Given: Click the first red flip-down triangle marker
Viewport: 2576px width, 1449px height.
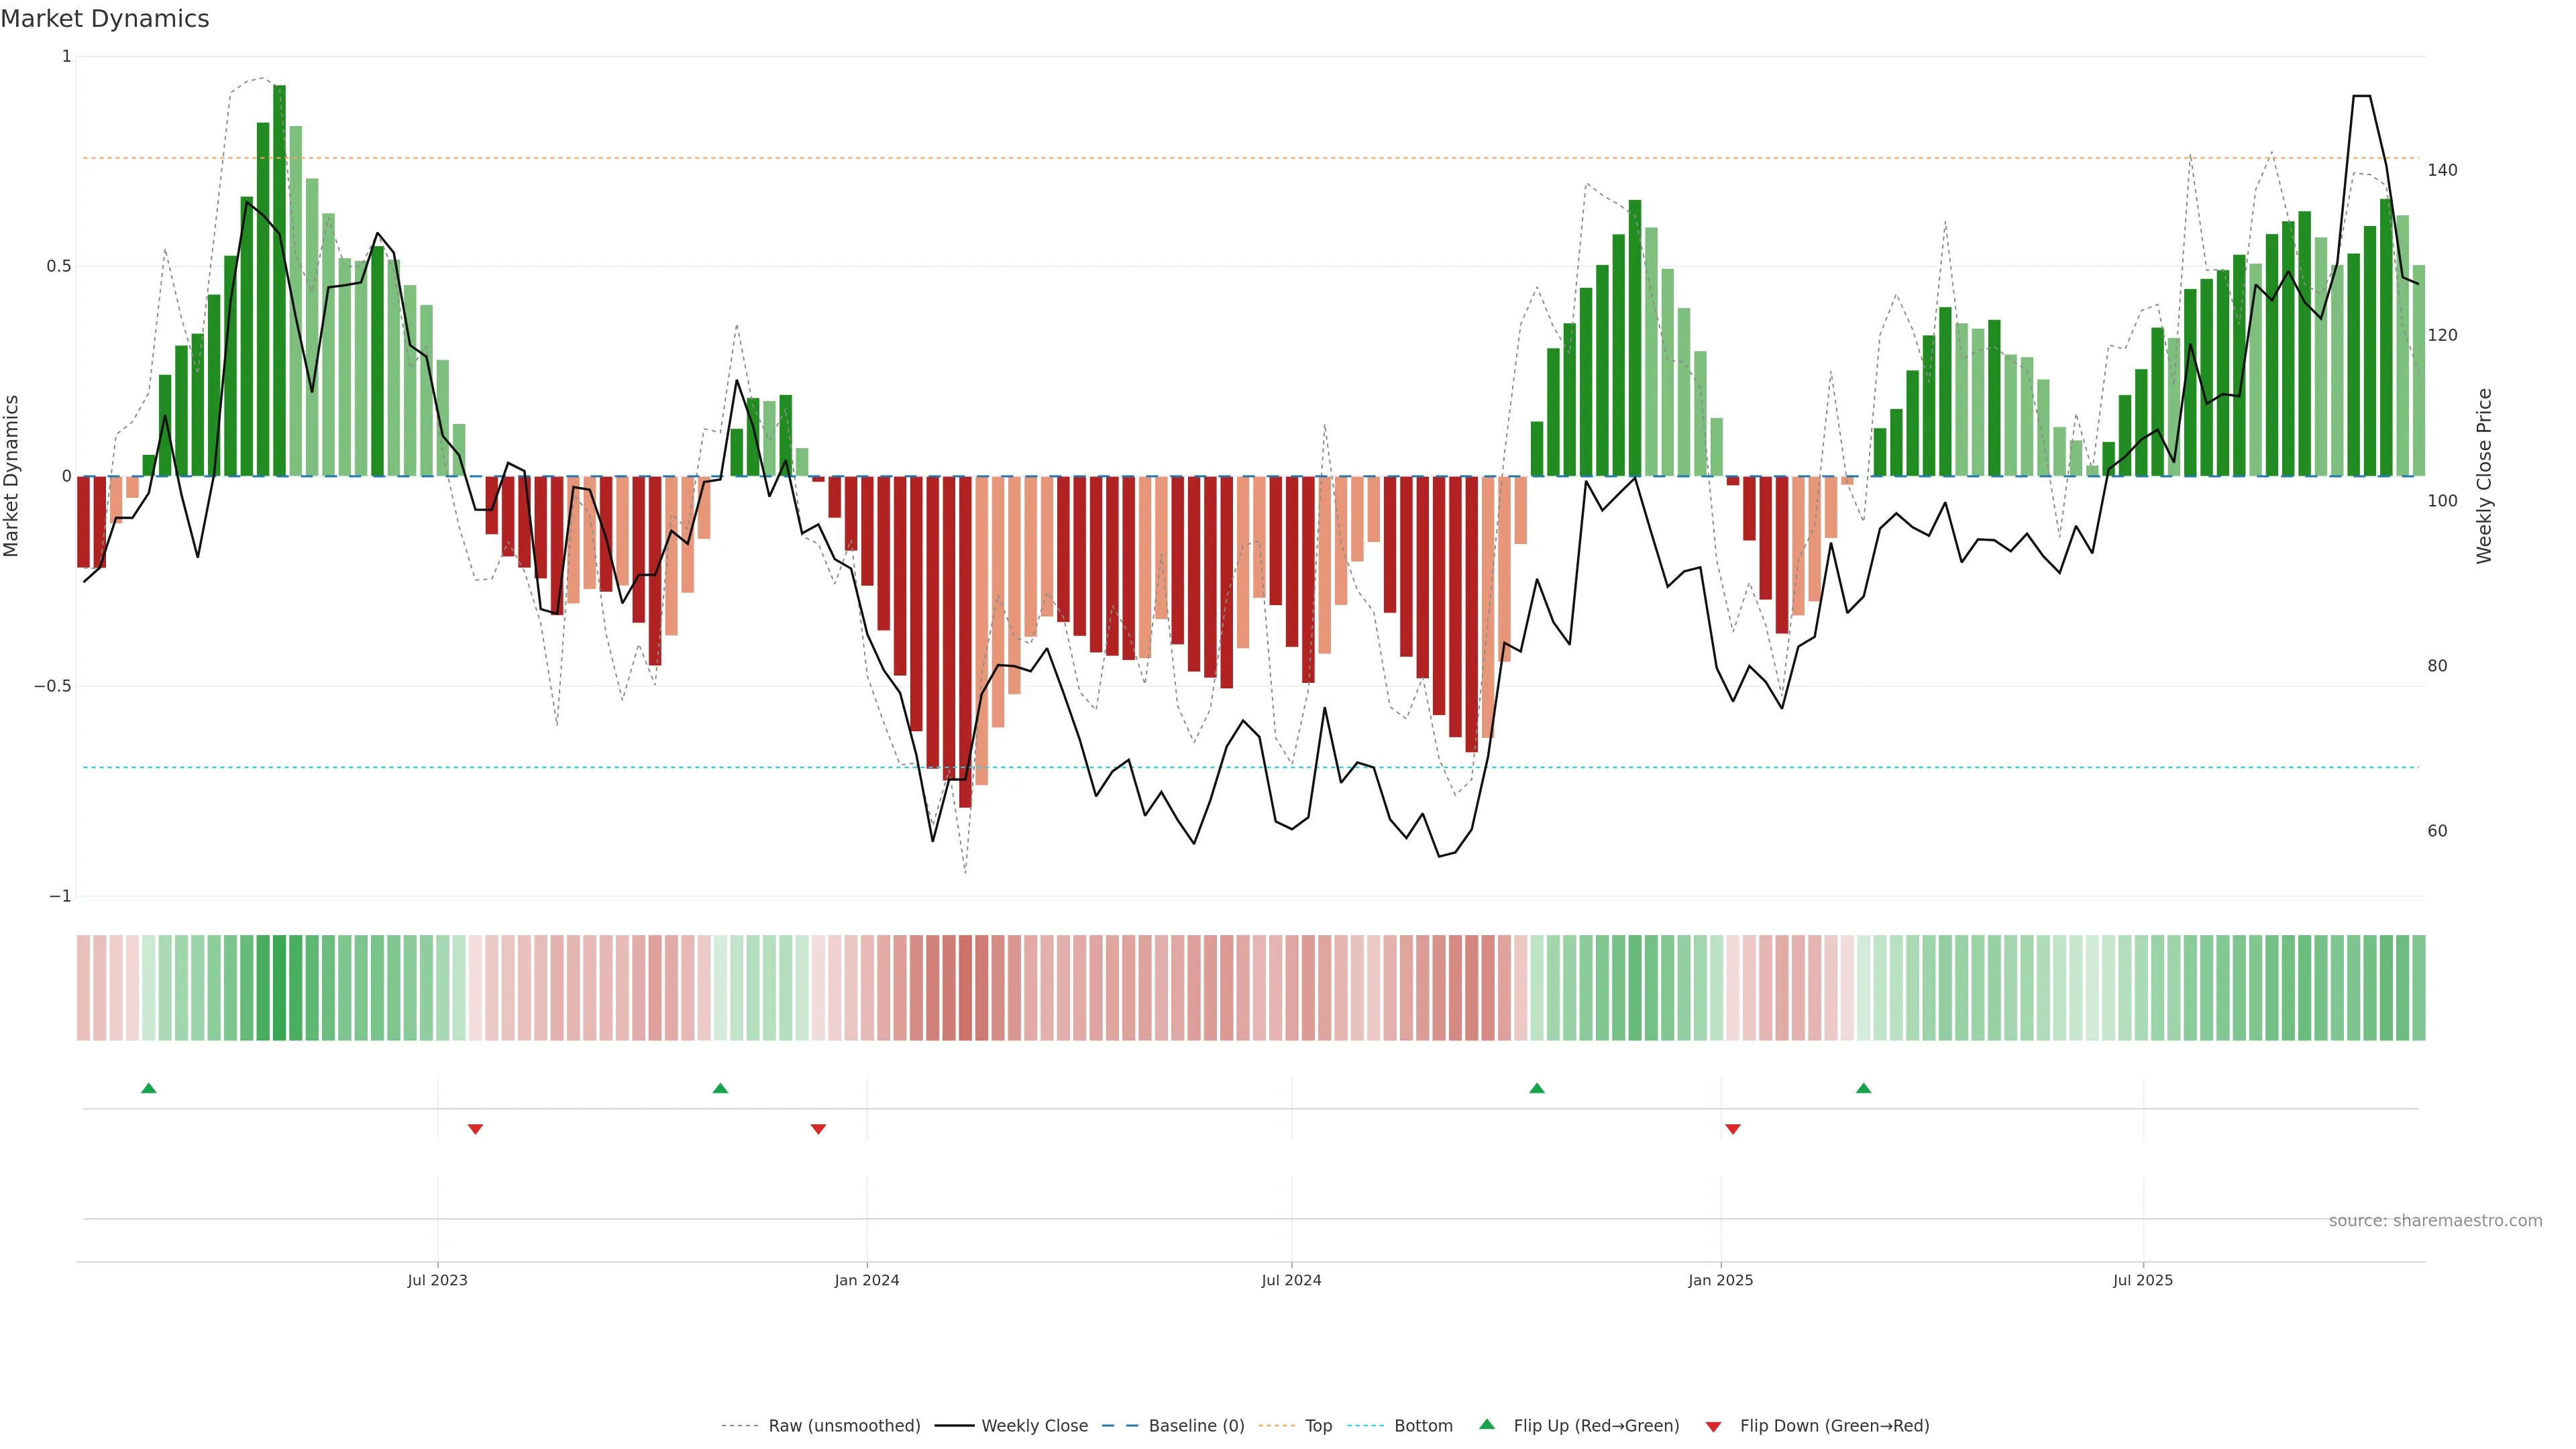Looking at the screenshot, I should 475,1129.
